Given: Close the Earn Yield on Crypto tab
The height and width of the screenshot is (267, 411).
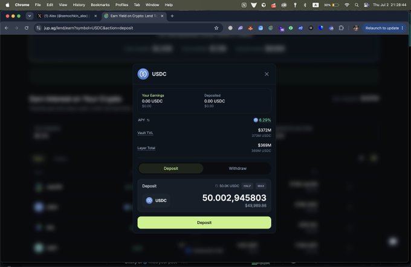Looking at the screenshot, I should [162, 16].
